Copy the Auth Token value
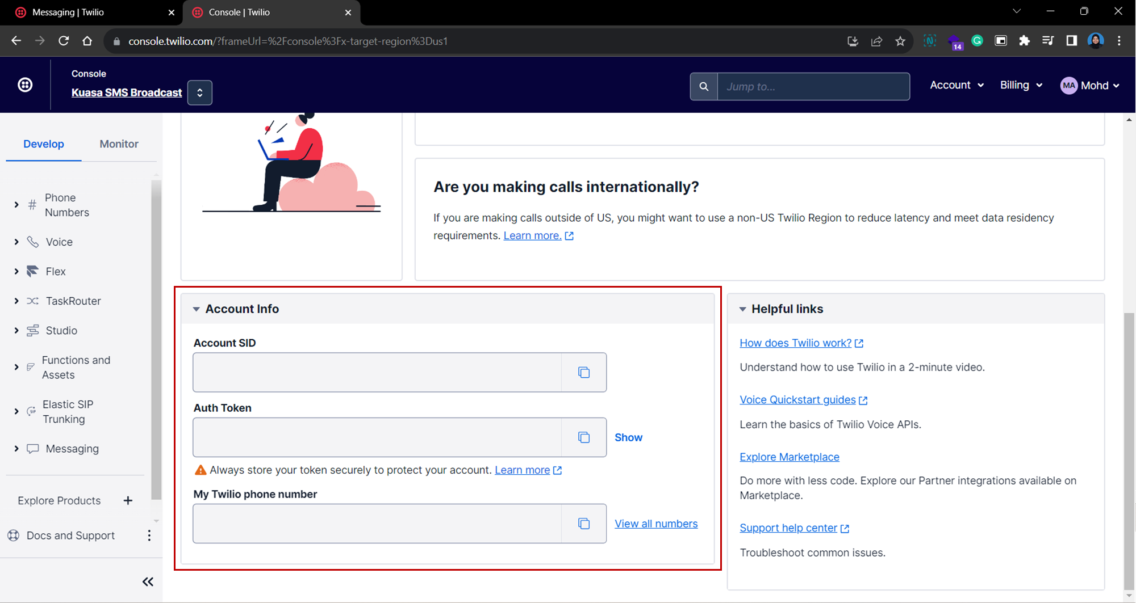The height and width of the screenshot is (603, 1136). point(583,437)
